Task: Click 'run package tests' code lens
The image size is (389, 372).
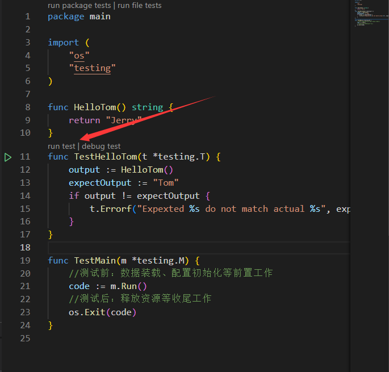Action: (x=79, y=6)
